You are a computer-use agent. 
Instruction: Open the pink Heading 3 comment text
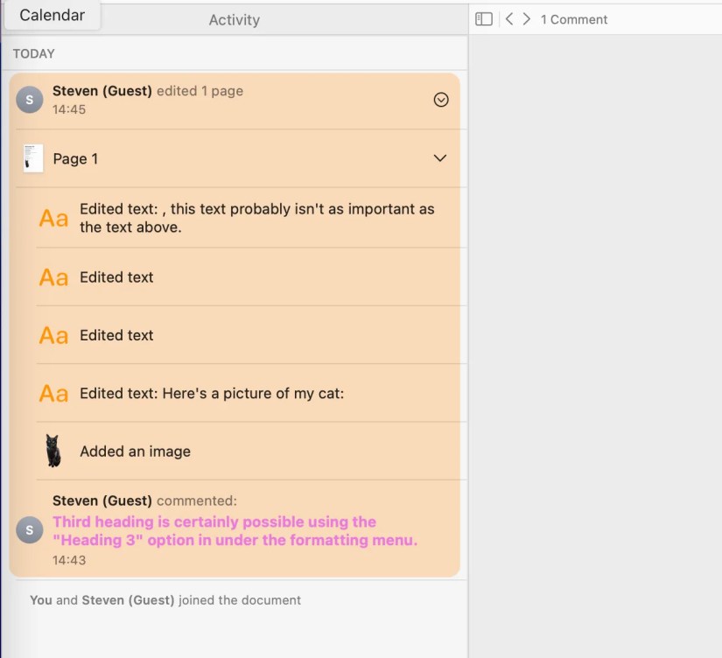[x=235, y=531]
